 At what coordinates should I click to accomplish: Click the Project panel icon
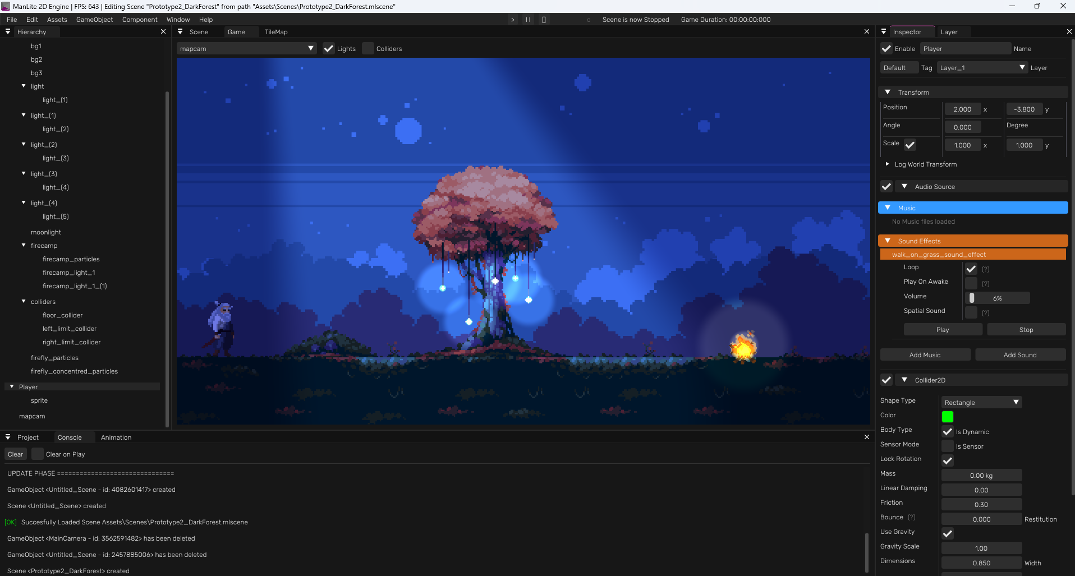(x=8, y=437)
